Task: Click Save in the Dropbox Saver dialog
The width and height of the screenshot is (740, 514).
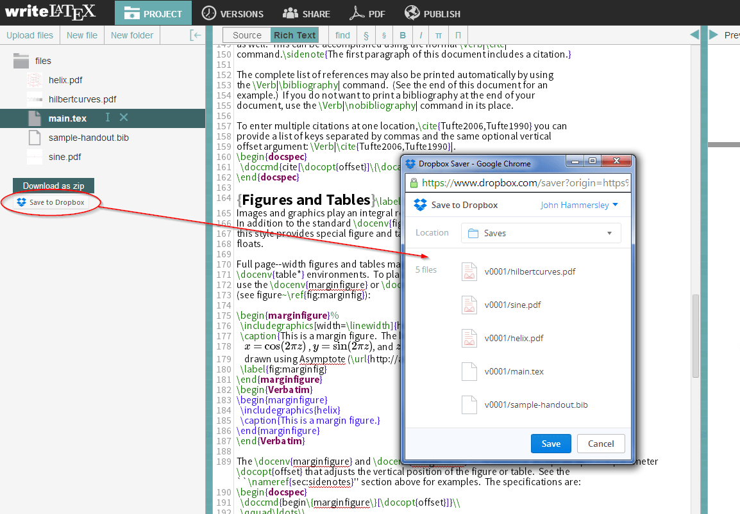Action: 550,443
